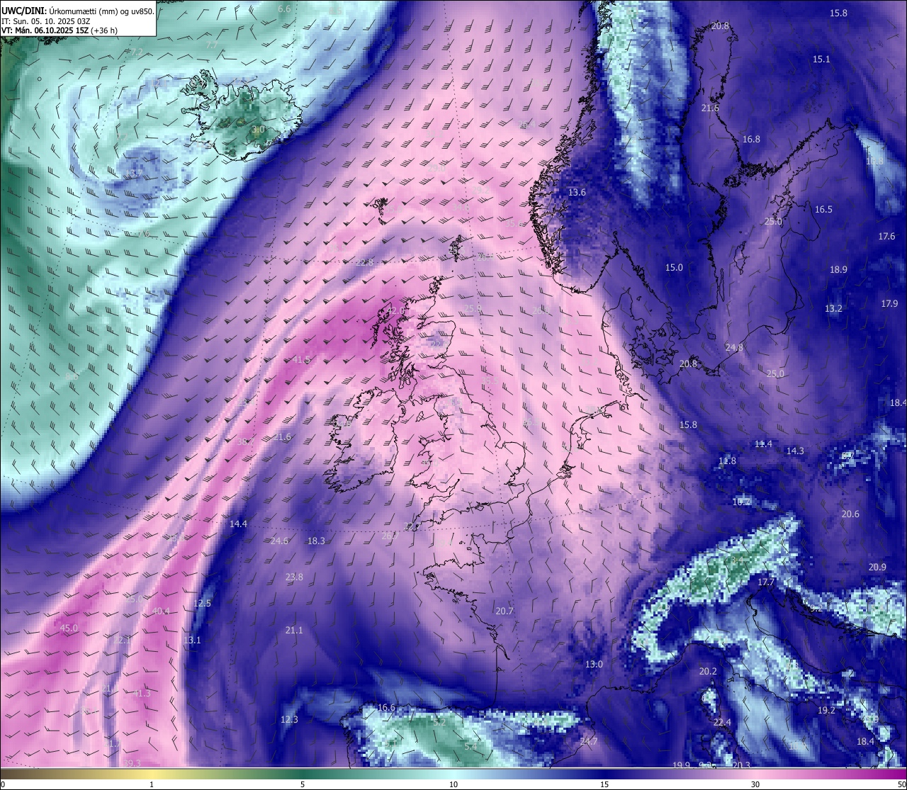This screenshot has height=790, width=907.
Task: Click the 50 tick label on the colour scale
Action: (x=901, y=784)
